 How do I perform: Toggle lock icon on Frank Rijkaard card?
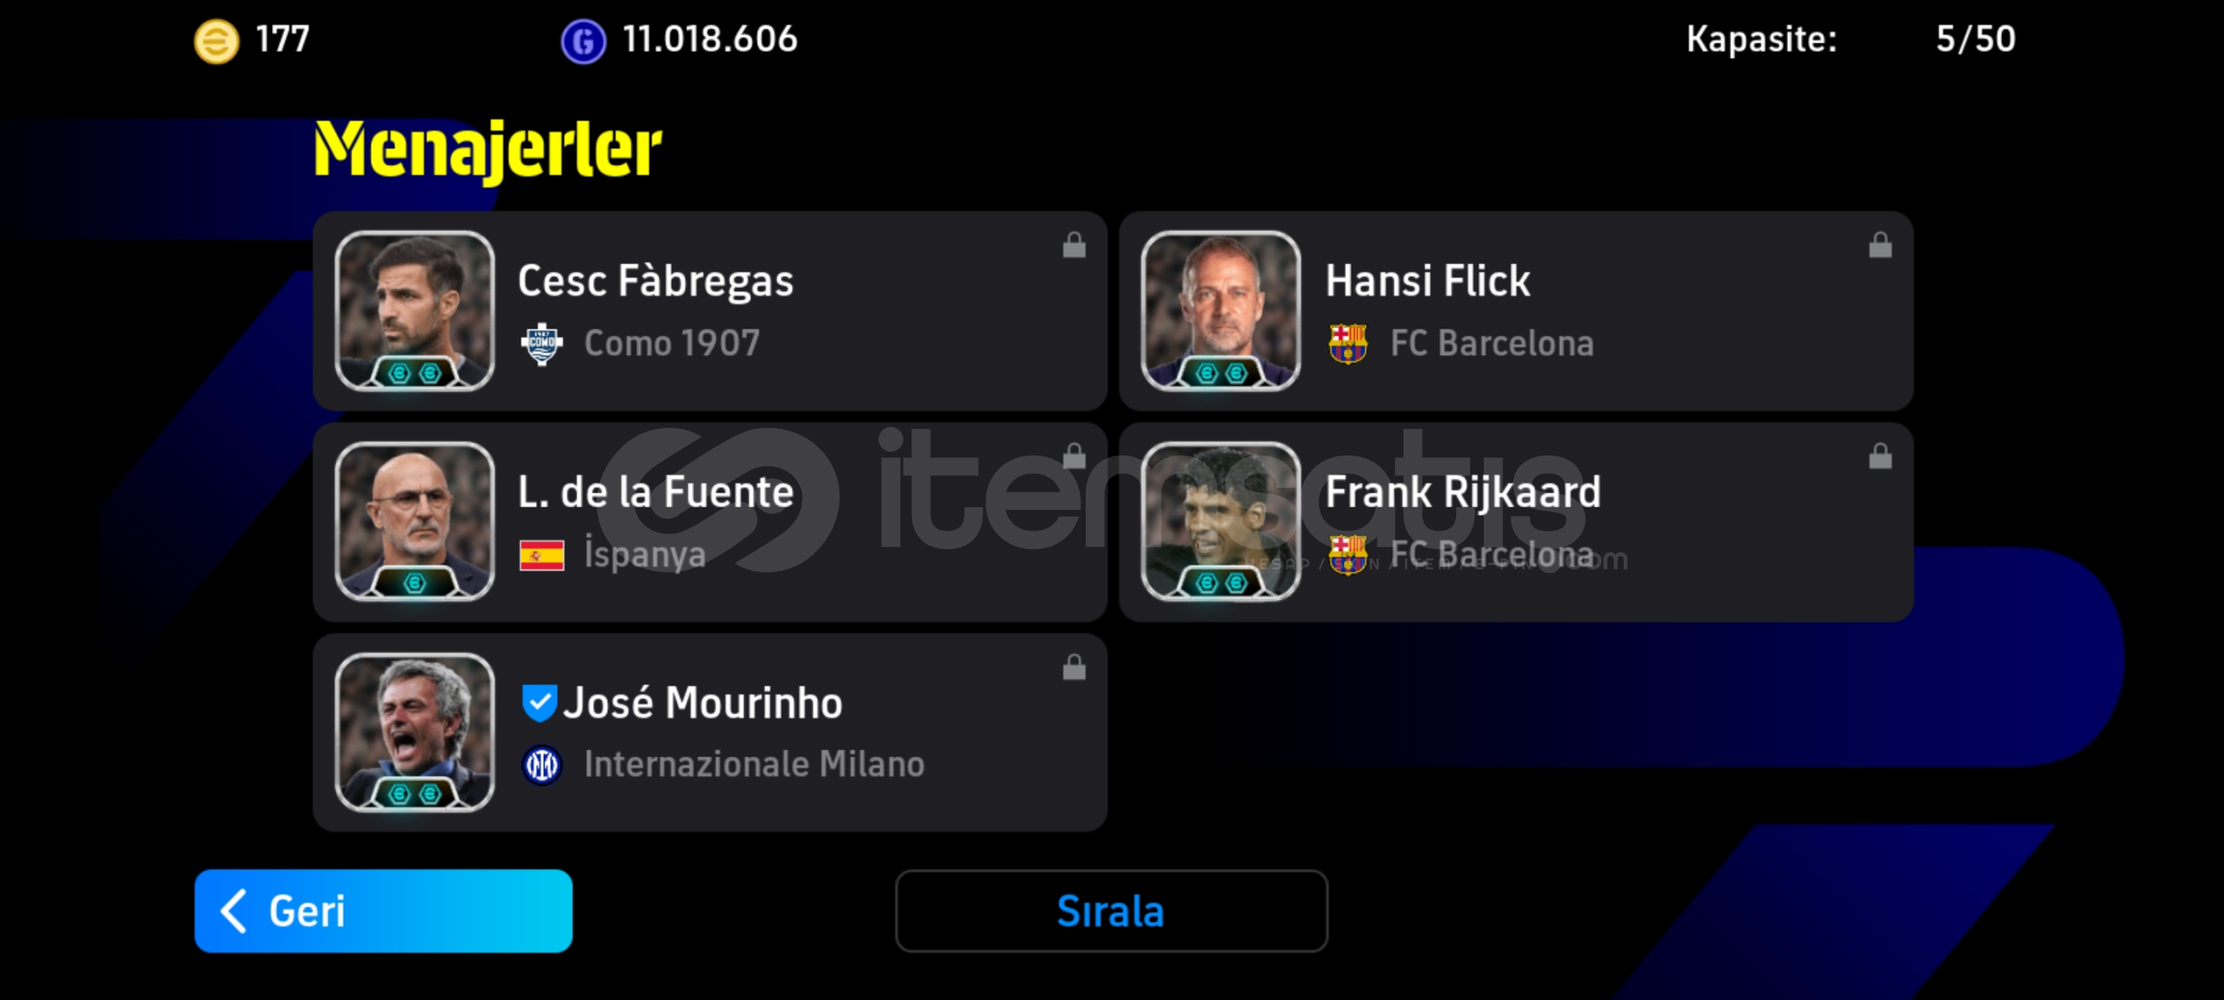[1879, 456]
